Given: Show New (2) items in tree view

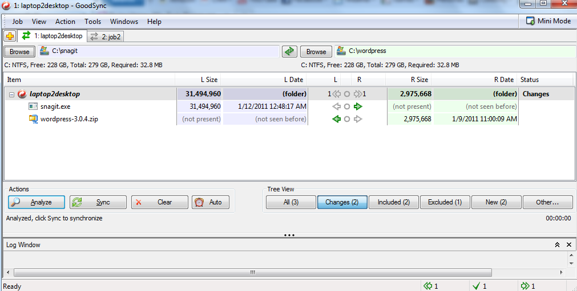Looking at the screenshot, I should [496, 202].
